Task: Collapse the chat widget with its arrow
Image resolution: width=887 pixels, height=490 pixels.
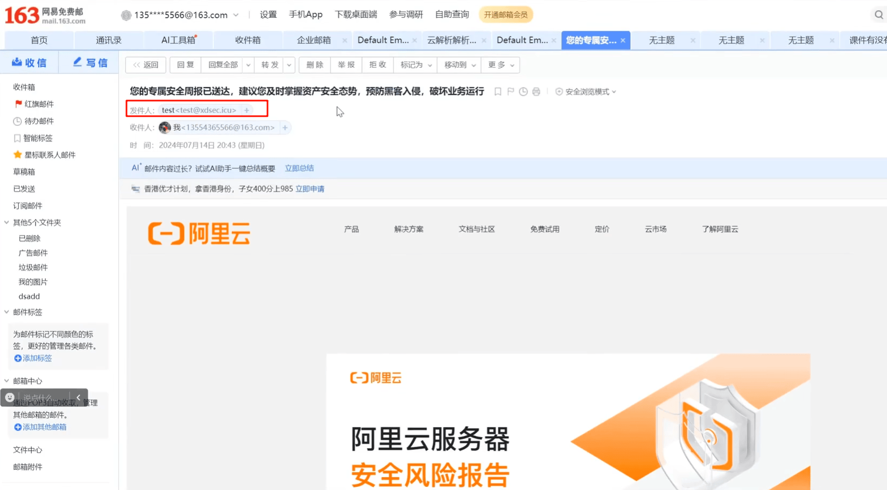Action: point(78,397)
